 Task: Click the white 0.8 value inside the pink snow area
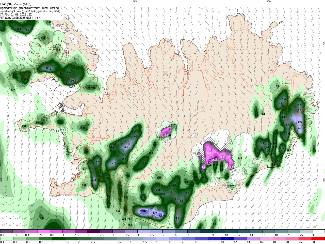coord(209,153)
